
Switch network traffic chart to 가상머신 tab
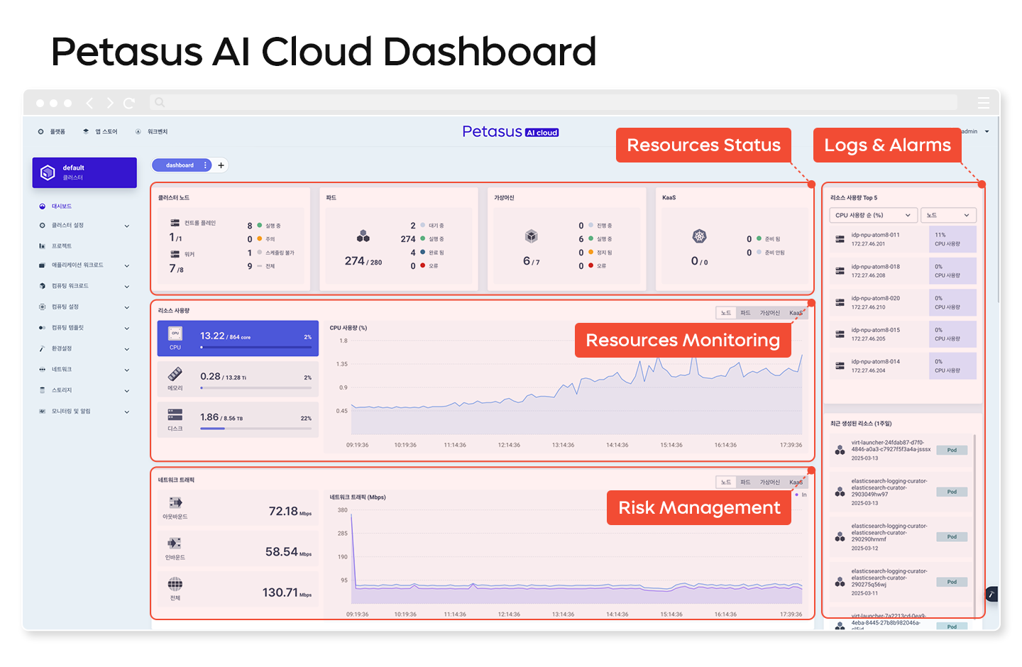pyautogui.click(x=769, y=483)
